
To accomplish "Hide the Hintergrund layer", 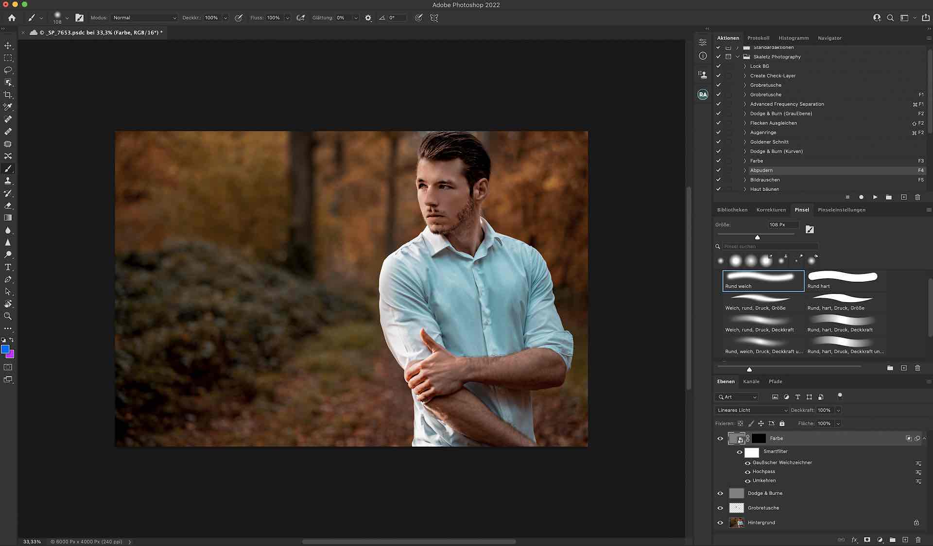I will click(x=720, y=523).
